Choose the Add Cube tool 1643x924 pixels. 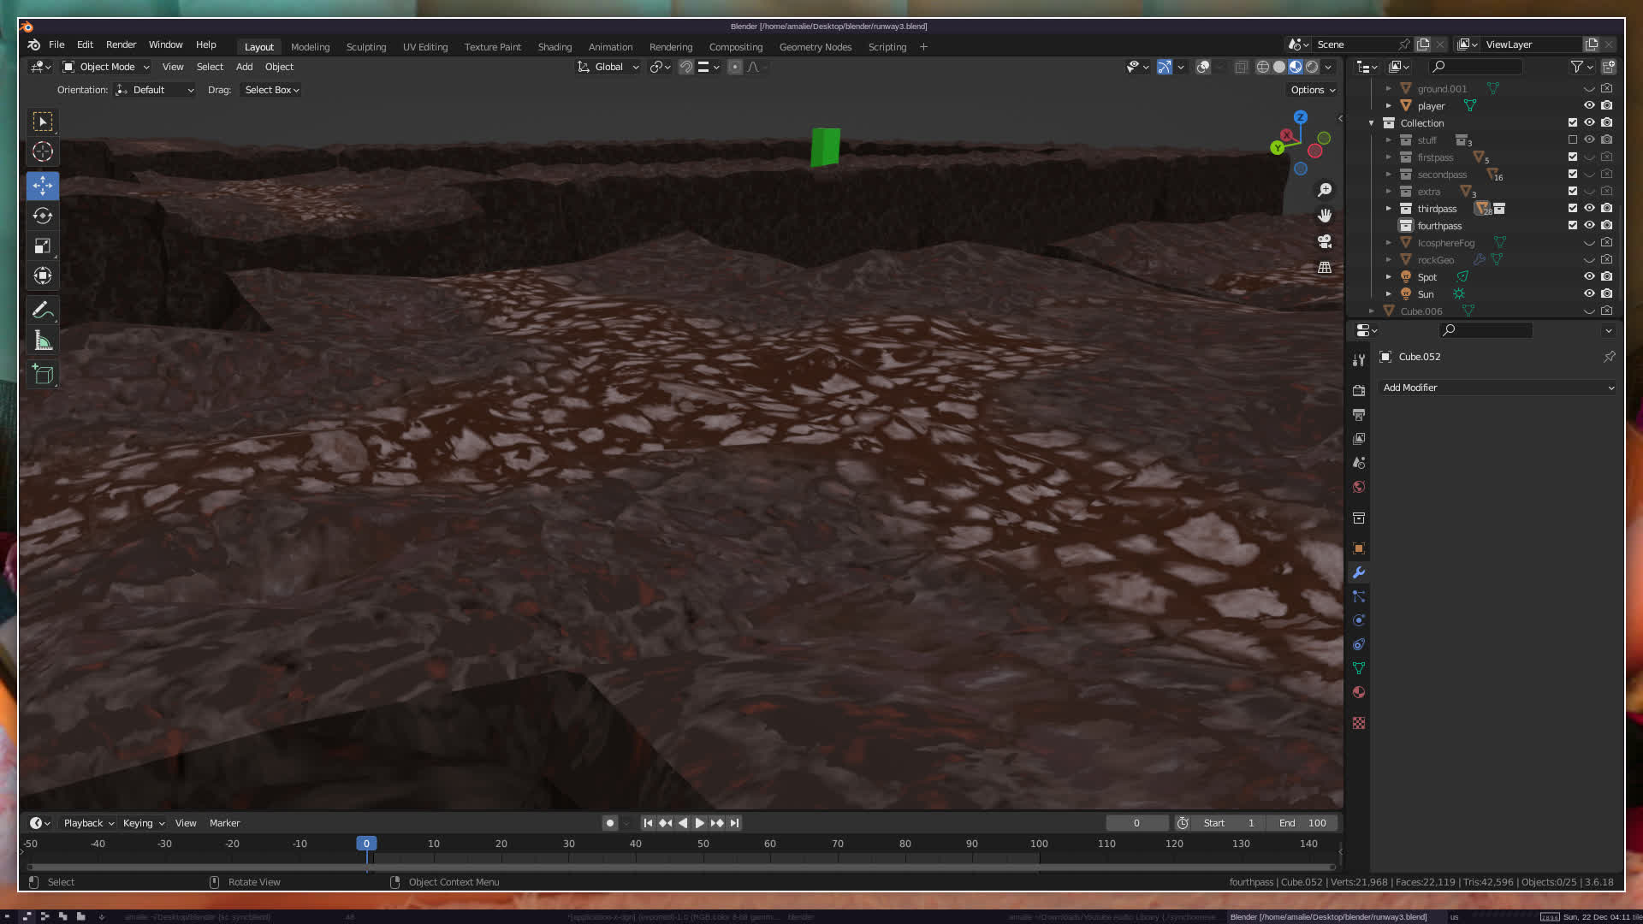[x=42, y=374]
